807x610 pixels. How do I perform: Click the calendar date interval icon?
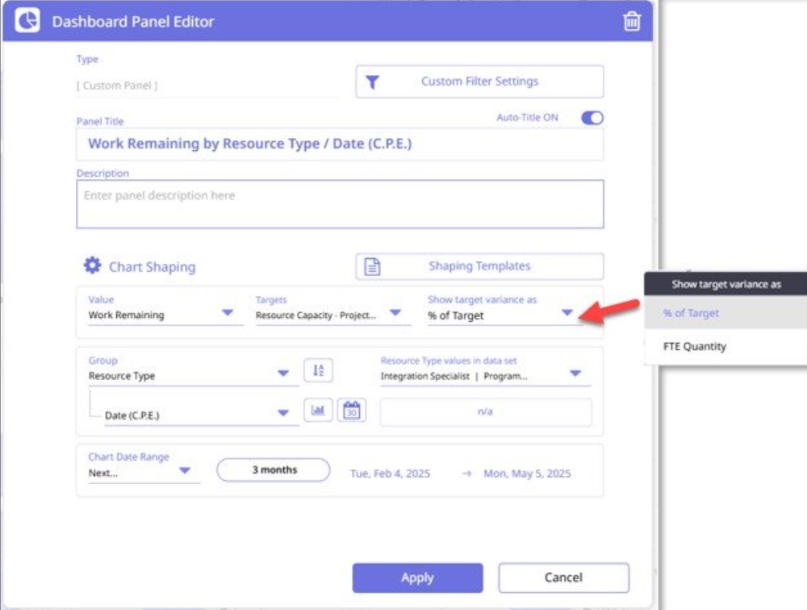(x=351, y=411)
